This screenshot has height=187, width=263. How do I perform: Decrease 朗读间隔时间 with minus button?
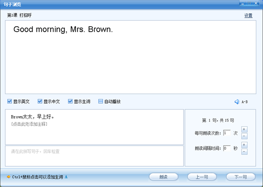pyautogui.click(x=244, y=152)
